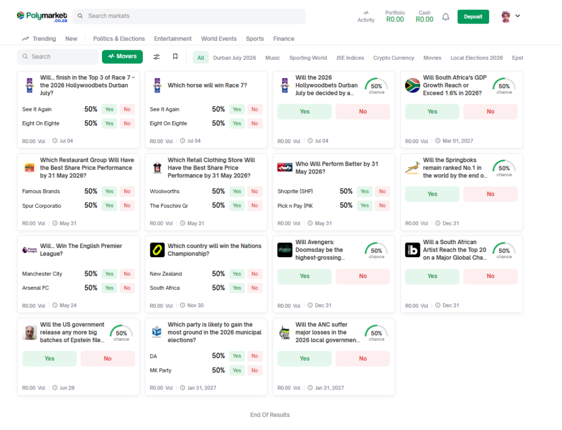This screenshot has height=430, width=562.
Task: Filter by JSE Indices topic
Action: point(350,58)
